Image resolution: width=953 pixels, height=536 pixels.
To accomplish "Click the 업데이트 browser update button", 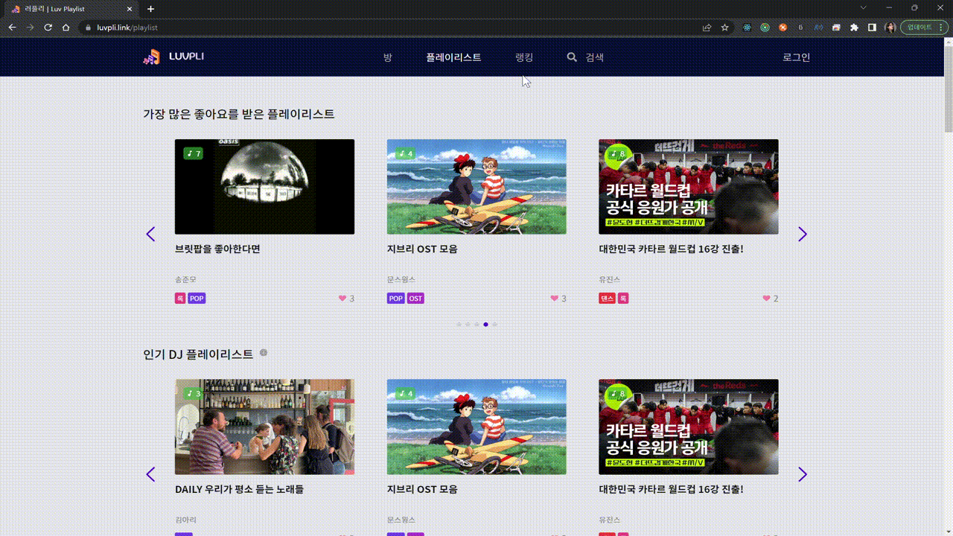I will click(919, 28).
